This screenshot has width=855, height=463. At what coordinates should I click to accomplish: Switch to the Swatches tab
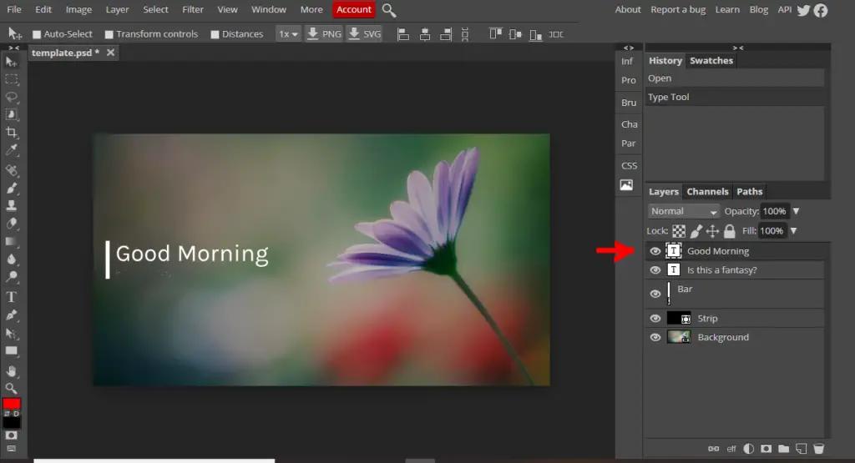click(711, 60)
